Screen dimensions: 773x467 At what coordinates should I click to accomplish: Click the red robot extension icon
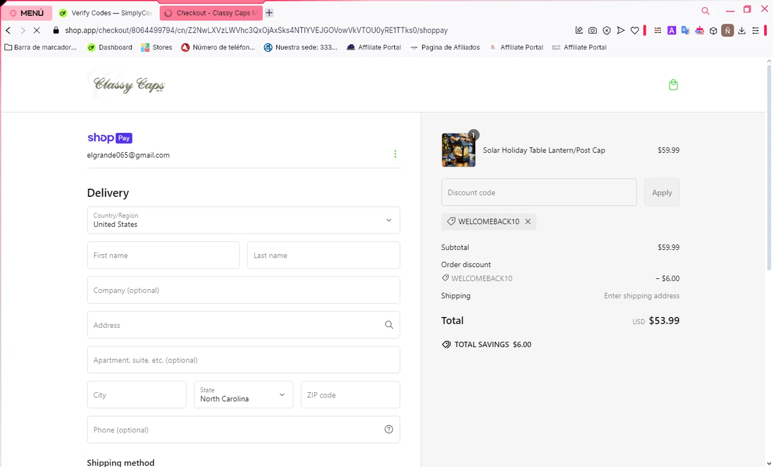[x=699, y=30]
